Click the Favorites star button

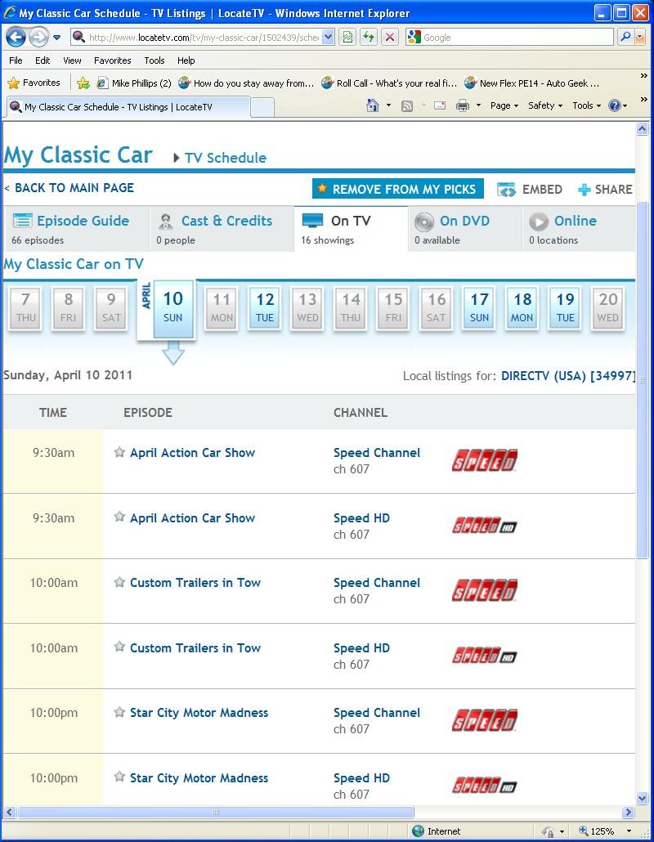point(34,83)
